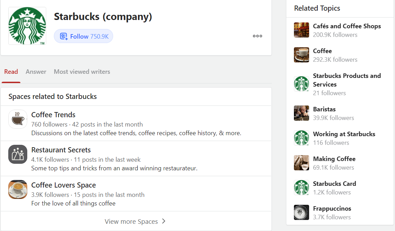Open Cafés and Coffee Shops topic
Image resolution: width=395 pixels, height=231 pixels.
pyautogui.click(x=347, y=26)
